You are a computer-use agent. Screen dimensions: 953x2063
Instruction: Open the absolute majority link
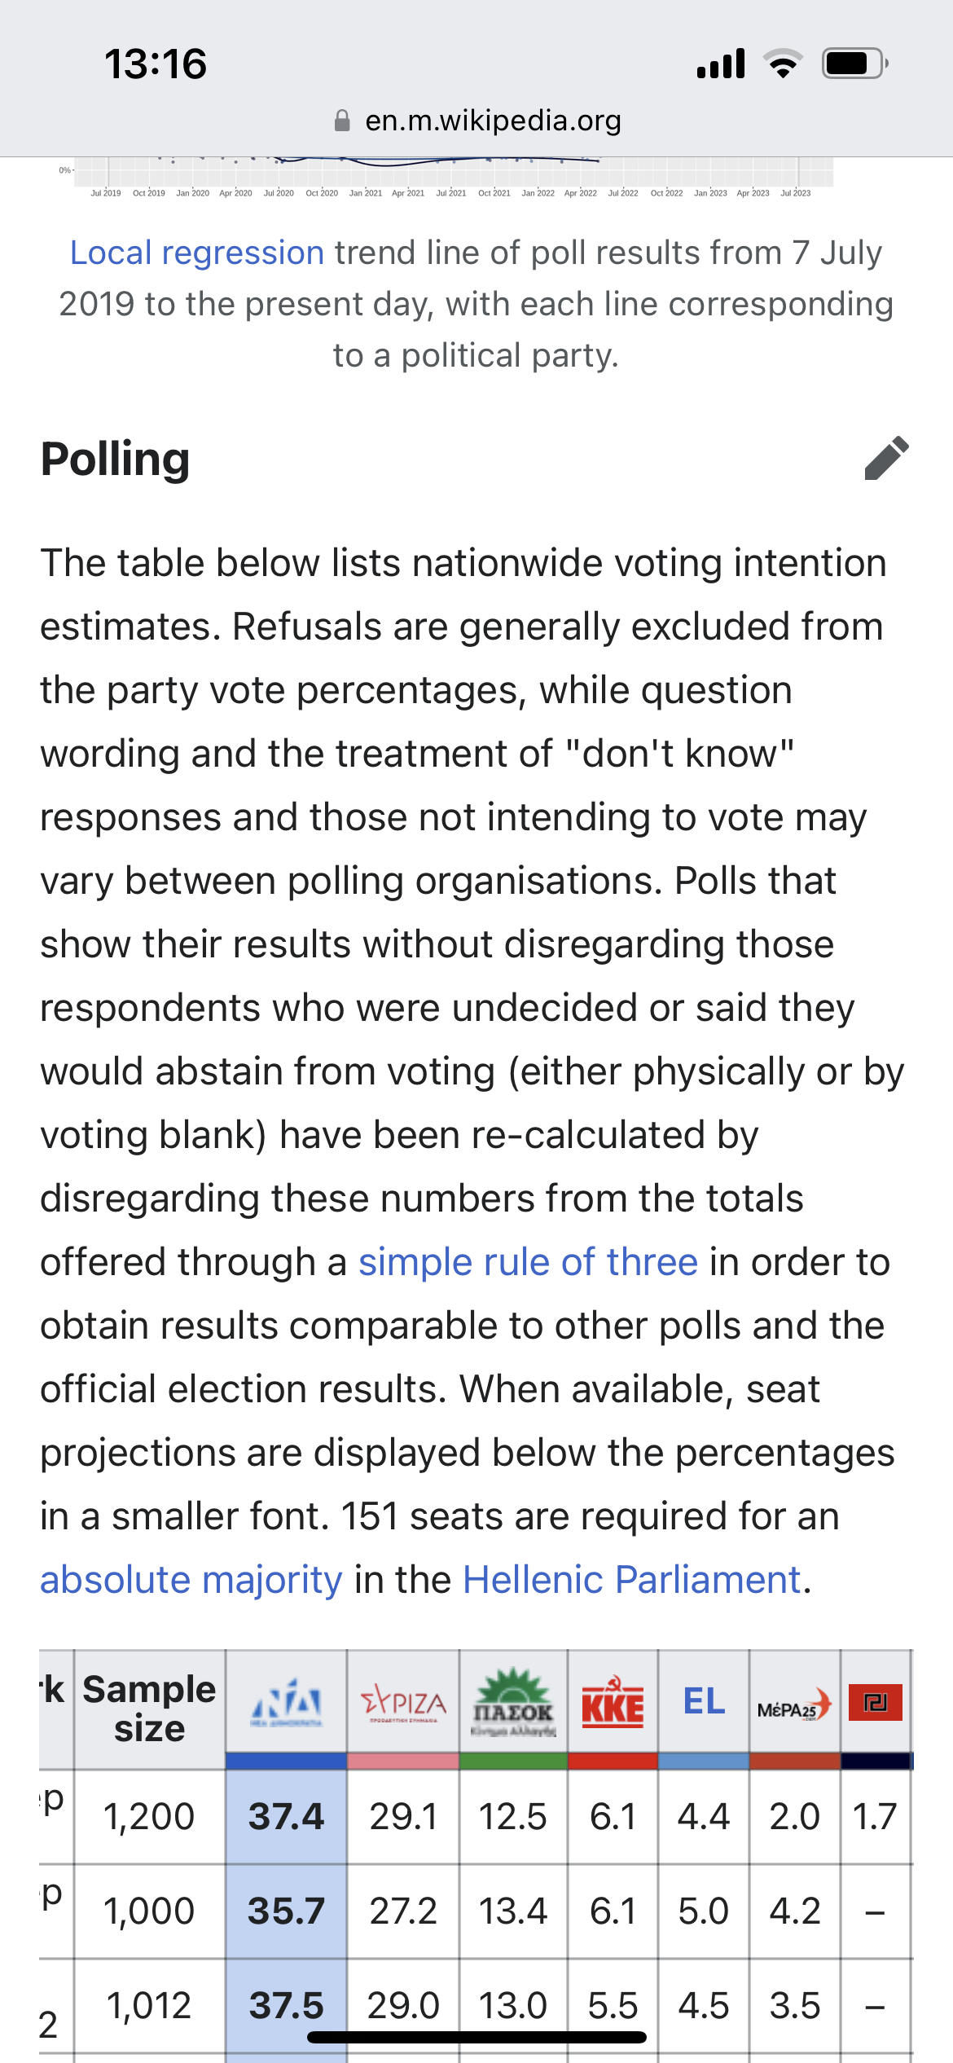coord(191,1580)
